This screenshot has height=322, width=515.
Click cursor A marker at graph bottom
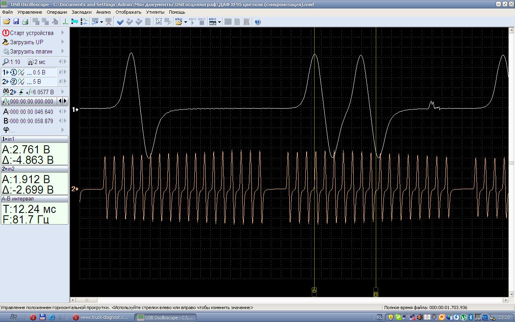[314, 290]
